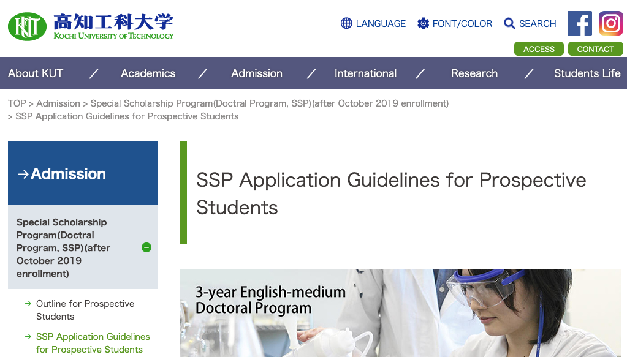The image size is (627, 357).
Task: Click the Kochi University of Technology name text
Action: [113, 36]
